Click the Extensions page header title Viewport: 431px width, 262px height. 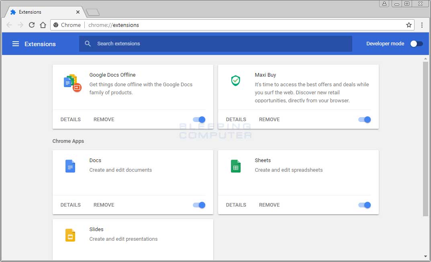point(40,44)
